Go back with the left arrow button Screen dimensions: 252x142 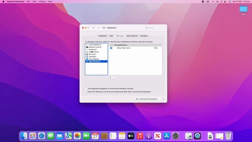point(94,28)
